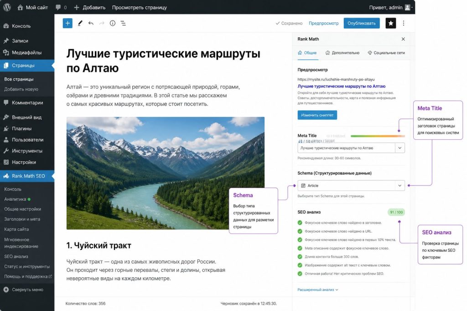Open SEO анализ submenu item
The height and width of the screenshot is (311, 467).
click(x=16, y=257)
